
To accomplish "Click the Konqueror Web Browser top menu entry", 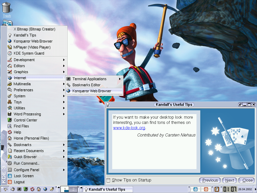I will click(37, 41).
